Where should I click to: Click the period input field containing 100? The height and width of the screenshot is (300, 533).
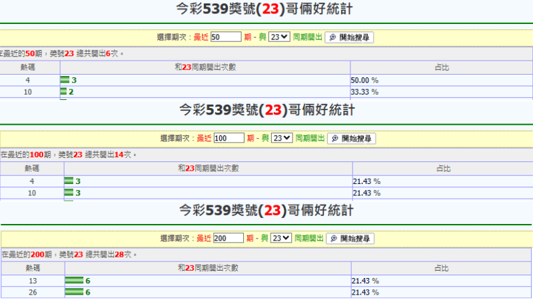[229, 138]
